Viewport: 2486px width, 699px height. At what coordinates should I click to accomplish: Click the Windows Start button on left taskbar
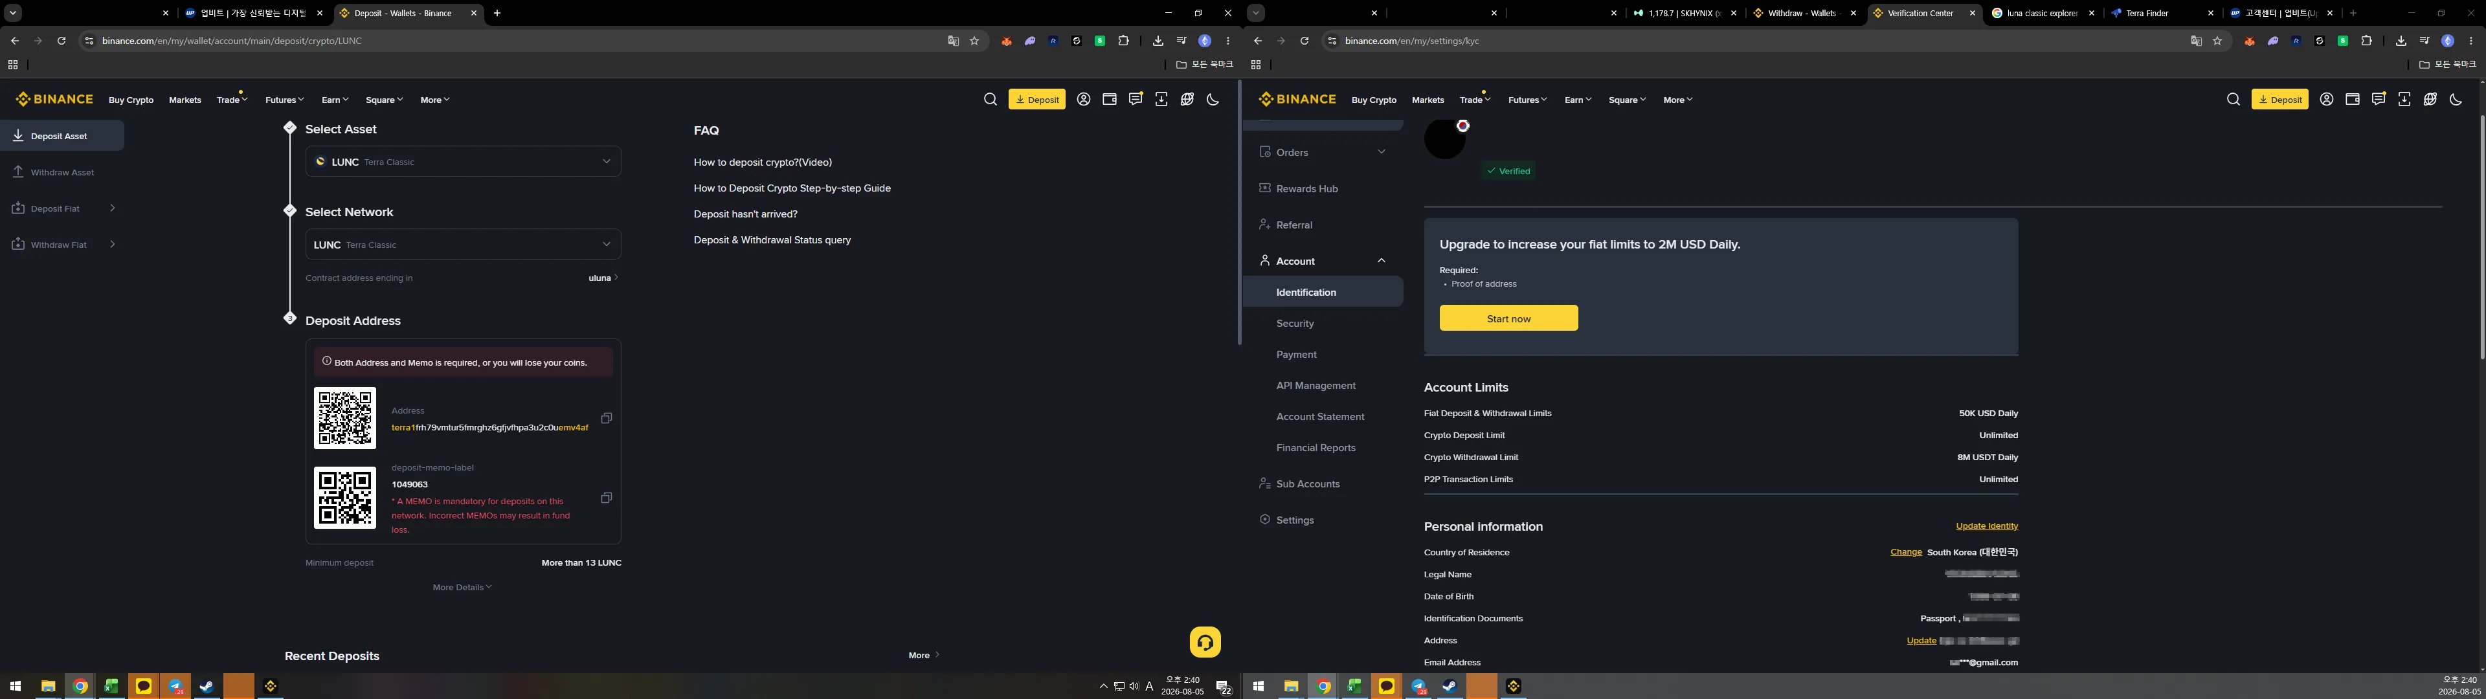click(16, 687)
